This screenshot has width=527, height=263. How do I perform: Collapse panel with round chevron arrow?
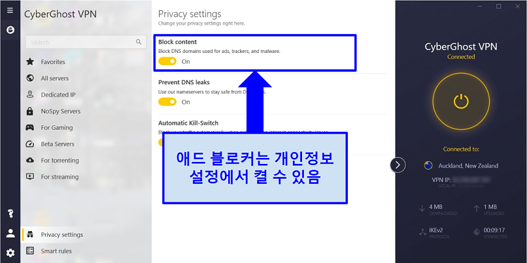pyautogui.click(x=398, y=165)
